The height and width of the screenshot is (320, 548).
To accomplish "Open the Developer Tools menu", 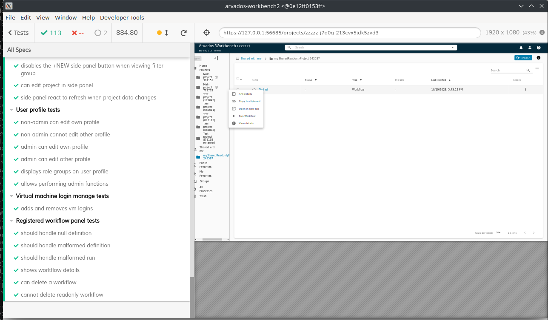I will tap(122, 17).
